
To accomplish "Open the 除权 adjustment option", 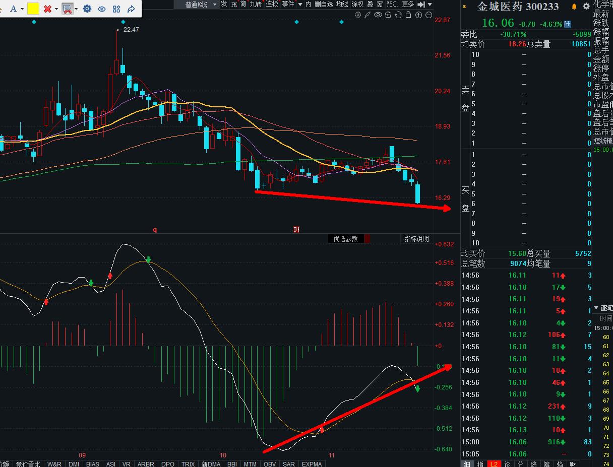I will [x=357, y=4].
